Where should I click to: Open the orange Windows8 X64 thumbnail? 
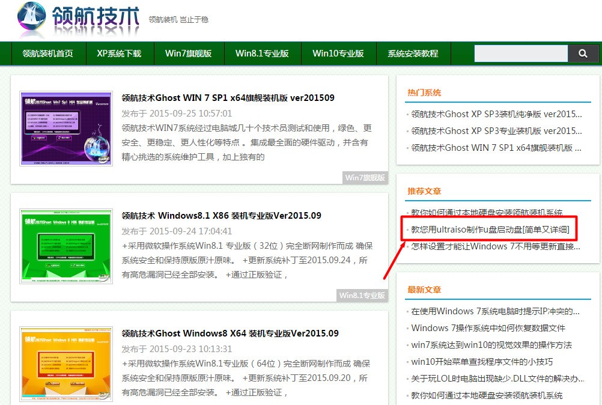pos(66,364)
